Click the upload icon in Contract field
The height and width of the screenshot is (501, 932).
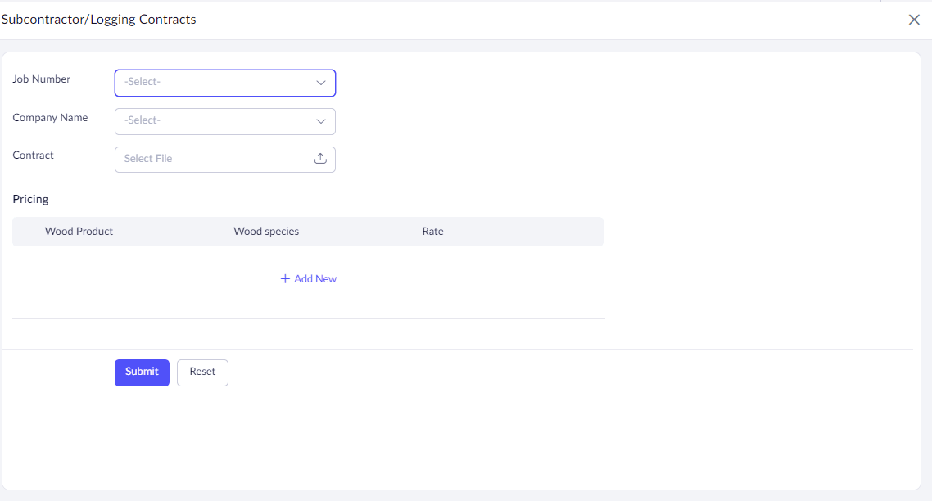pos(320,159)
